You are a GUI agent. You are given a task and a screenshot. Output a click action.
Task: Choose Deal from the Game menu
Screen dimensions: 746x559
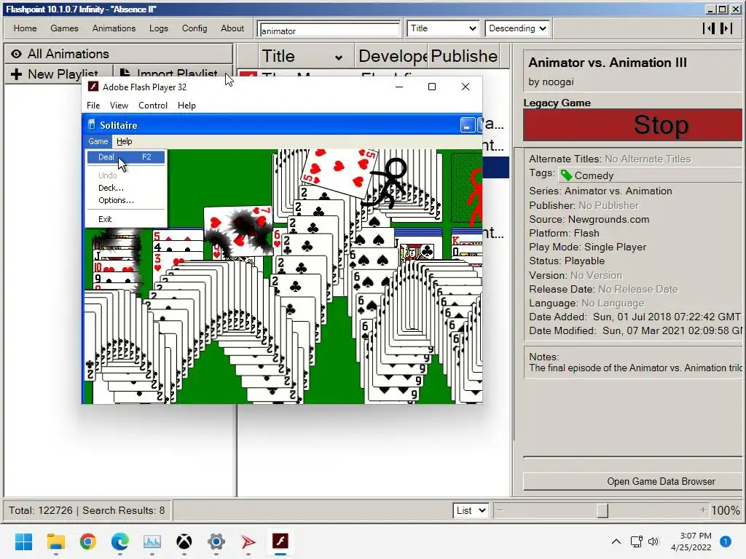125,157
